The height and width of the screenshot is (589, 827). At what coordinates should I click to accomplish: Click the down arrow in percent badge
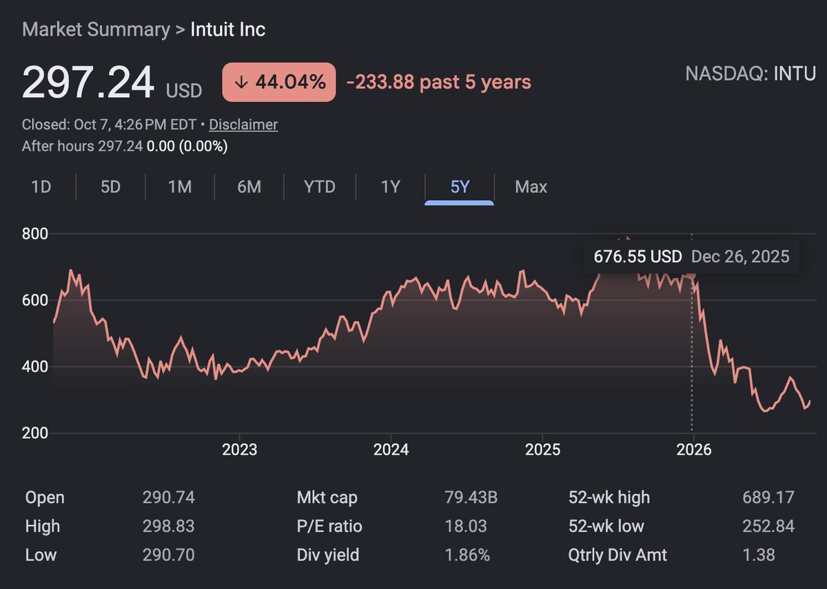click(x=241, y=83)
